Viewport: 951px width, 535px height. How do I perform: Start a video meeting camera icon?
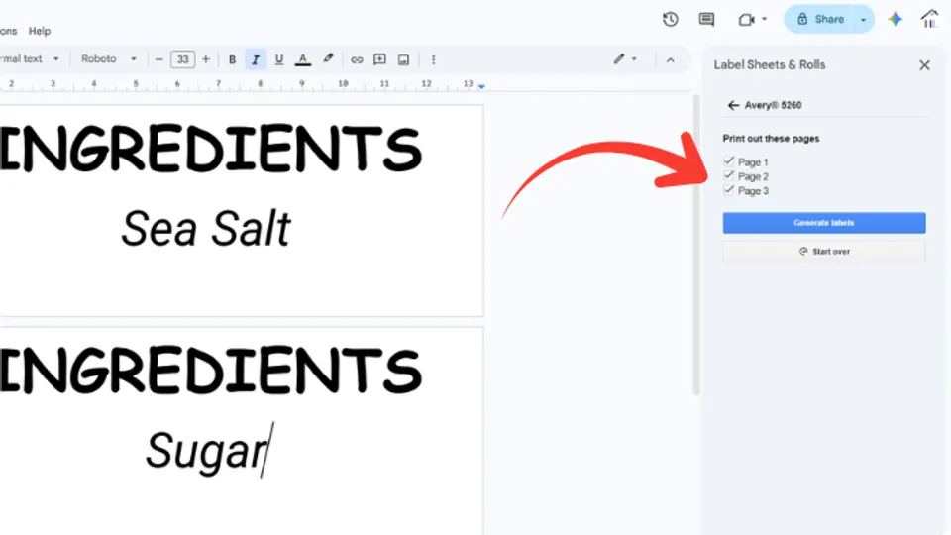(746, 20)
